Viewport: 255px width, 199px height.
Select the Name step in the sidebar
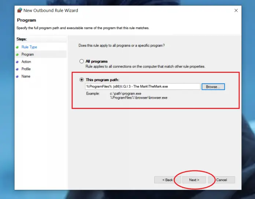[x=26, y=76]
